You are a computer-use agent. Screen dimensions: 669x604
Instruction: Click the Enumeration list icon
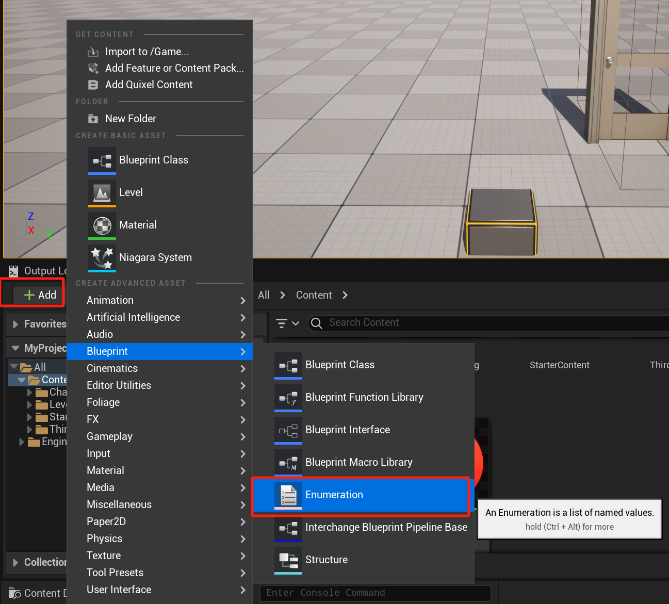pyautogui.click(x=288, y=496)
